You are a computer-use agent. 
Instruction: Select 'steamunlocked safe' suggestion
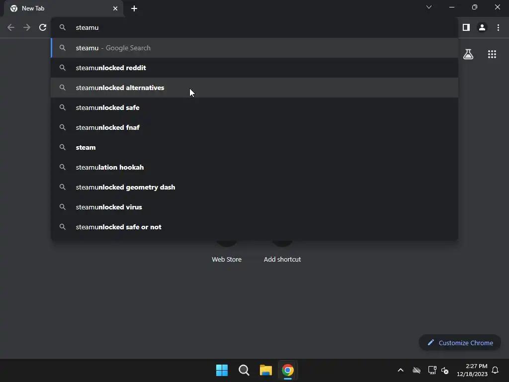254,107
